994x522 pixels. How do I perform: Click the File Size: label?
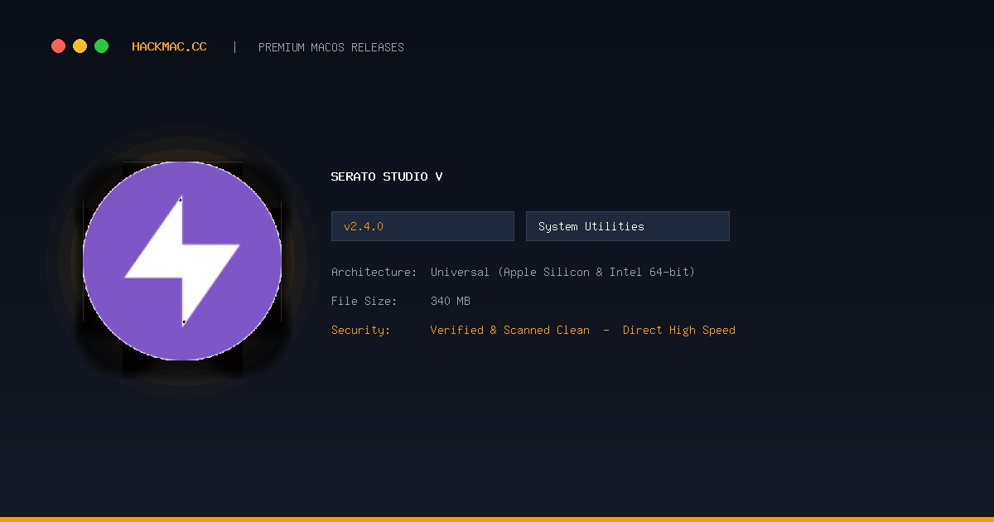(364, 301)
